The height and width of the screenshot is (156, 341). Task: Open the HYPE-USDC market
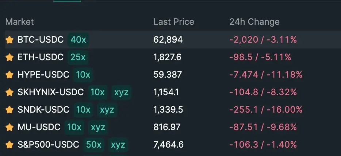point(43,75)
